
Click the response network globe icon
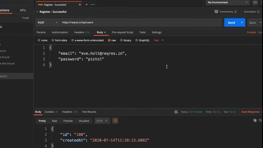click(x=176, y=112)
